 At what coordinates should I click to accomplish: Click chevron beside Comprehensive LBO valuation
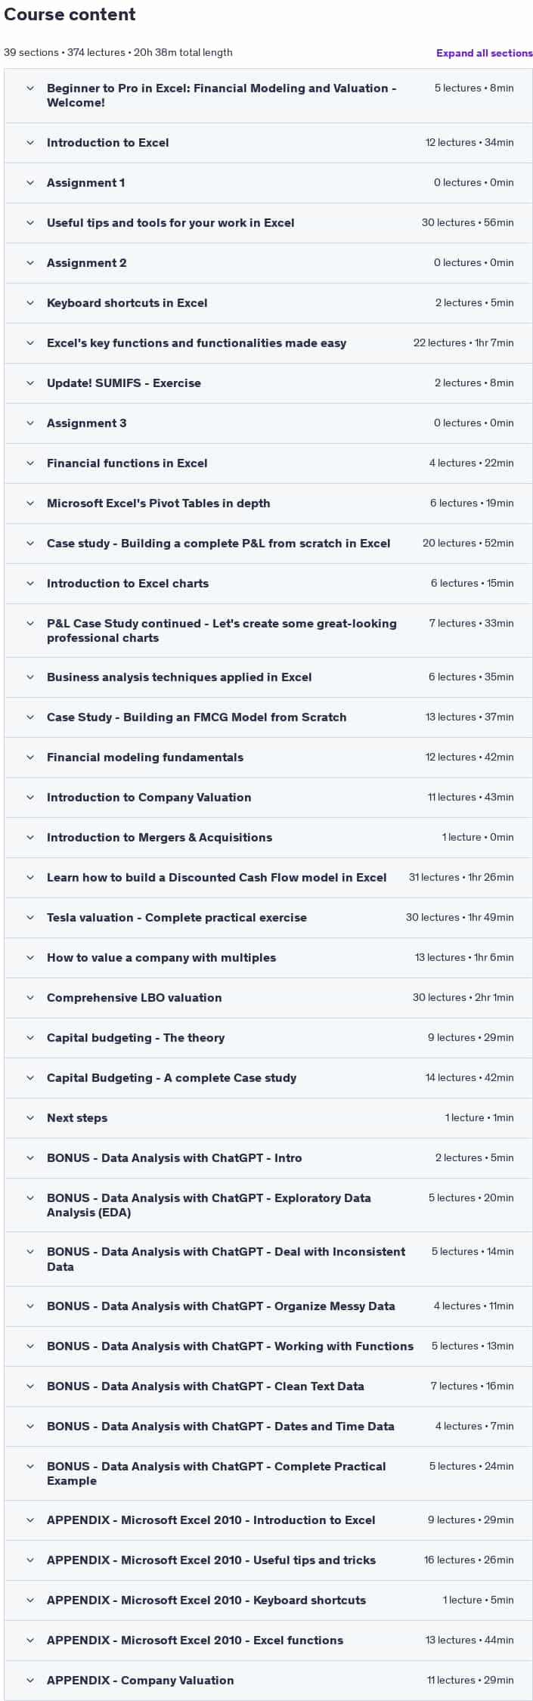coord(30,997)
